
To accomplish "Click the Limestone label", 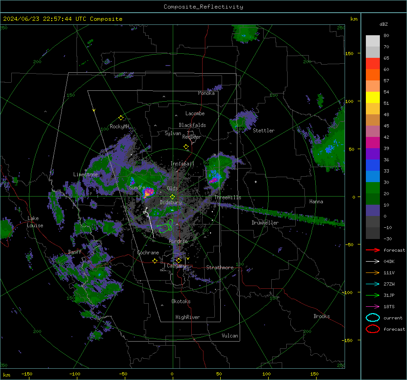I will tap(85, 174).
